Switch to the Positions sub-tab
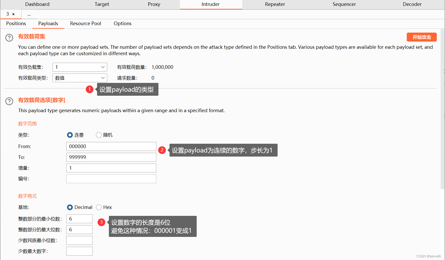The height and width of the screenshot is (260, 445). pyautogui.click(x=16, y=24)
